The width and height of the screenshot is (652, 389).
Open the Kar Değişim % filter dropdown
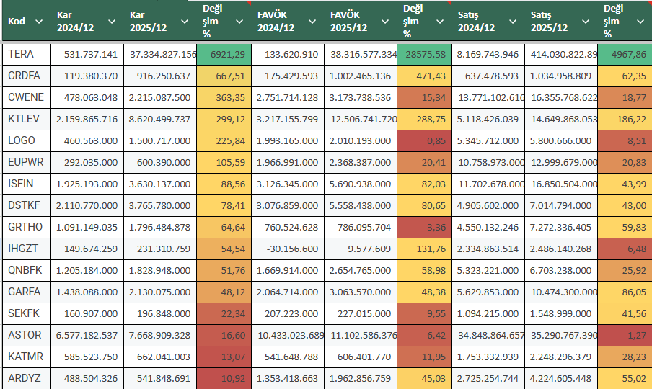(x=239, y=21)
